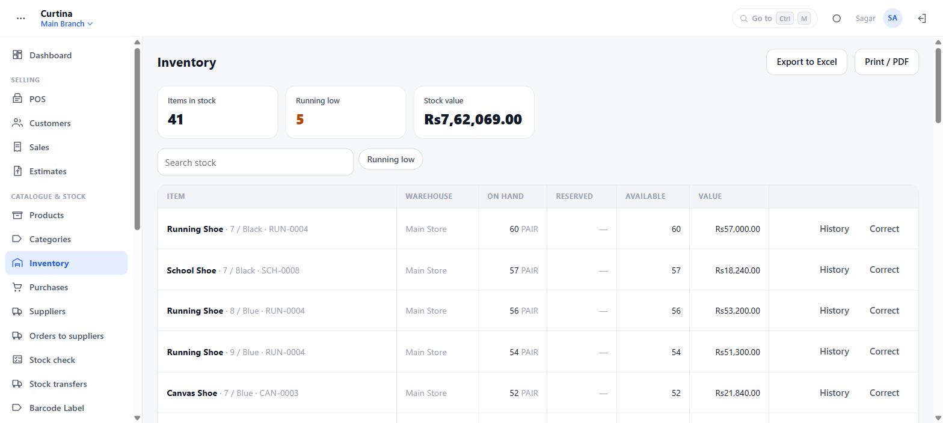Click the logout icon in header
This screenshot has height=423, width=943.
(x=921, y=19)
